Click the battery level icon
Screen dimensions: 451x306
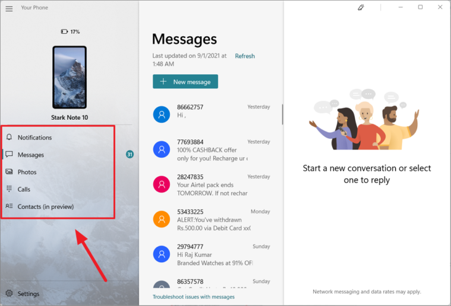pyautogui.click(x=64, y=31)
